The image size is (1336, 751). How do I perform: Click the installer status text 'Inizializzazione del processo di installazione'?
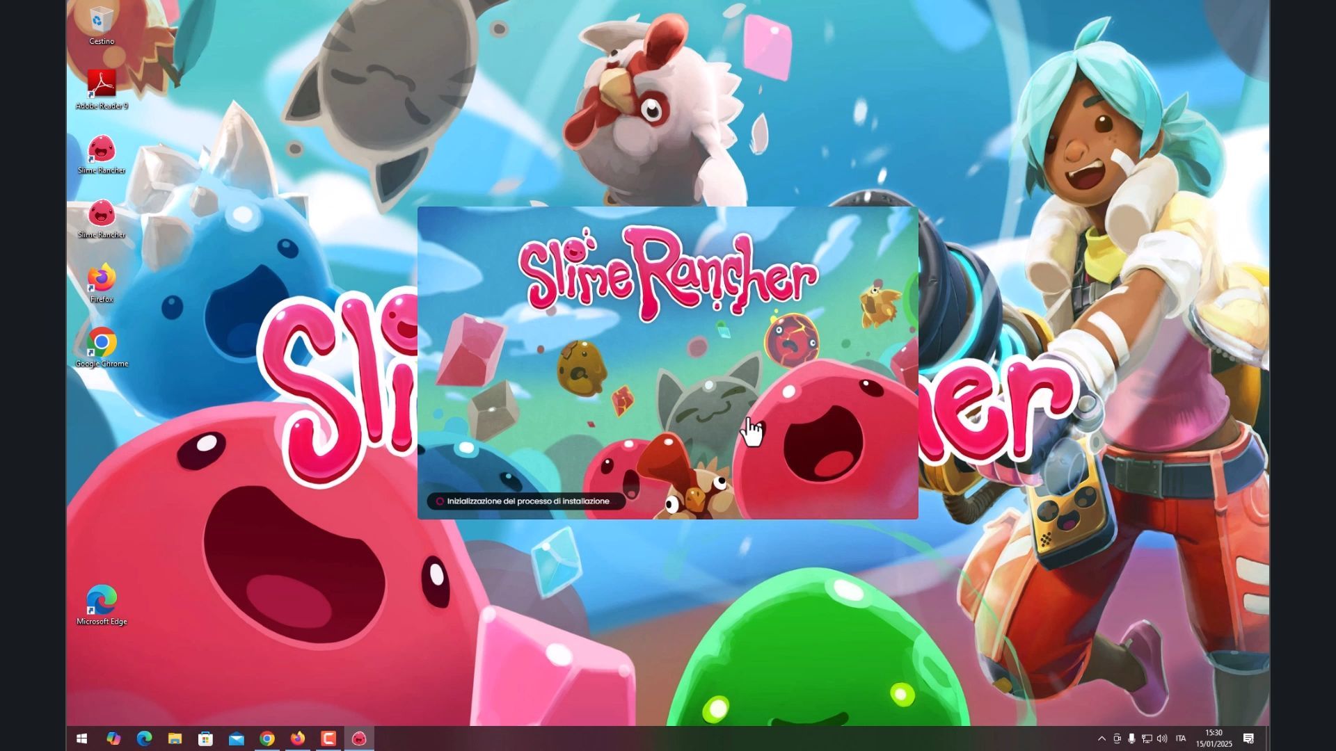(x=528, y=501)
